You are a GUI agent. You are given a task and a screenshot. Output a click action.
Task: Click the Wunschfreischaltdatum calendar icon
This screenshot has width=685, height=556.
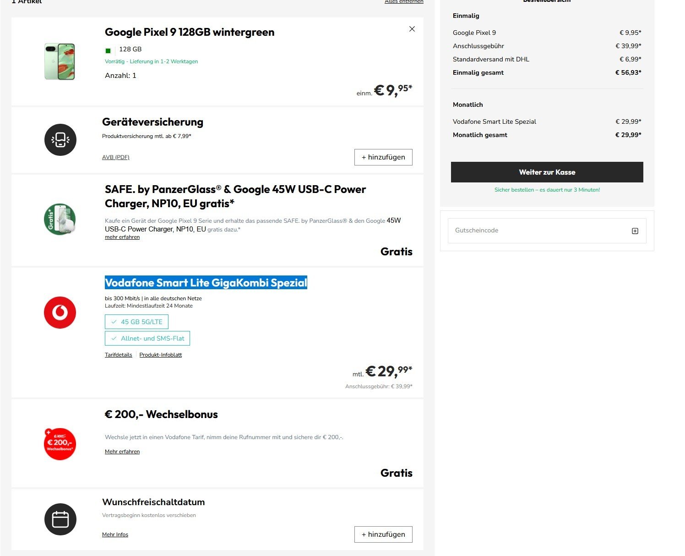pyautogui.click(x=60, y=519)
